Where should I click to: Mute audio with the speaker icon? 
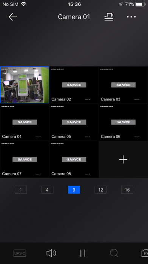[x=51, y=253]
